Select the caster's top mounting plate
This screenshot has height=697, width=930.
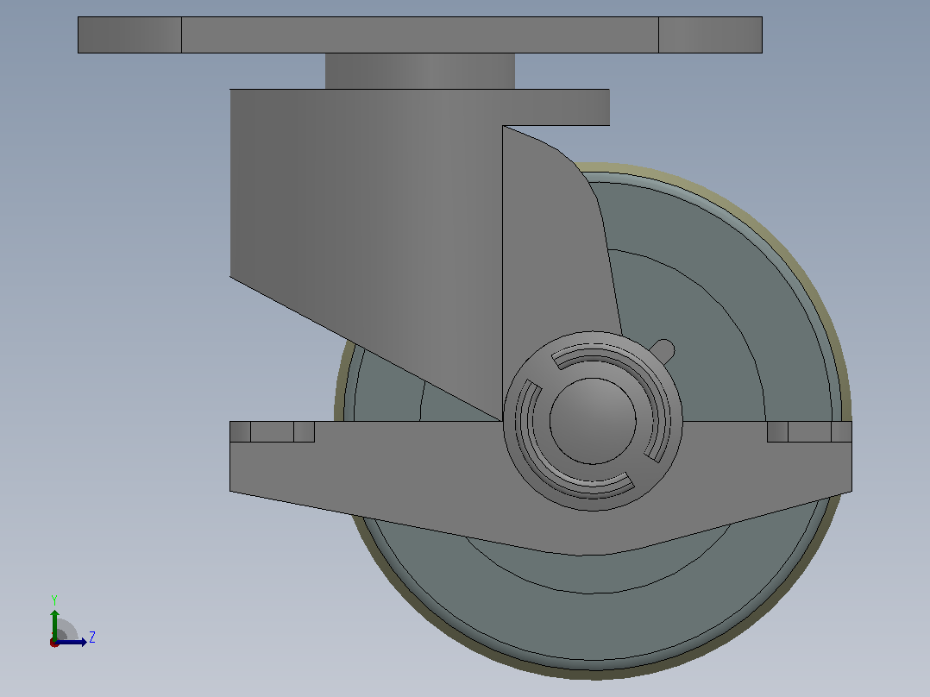[420, 35]
